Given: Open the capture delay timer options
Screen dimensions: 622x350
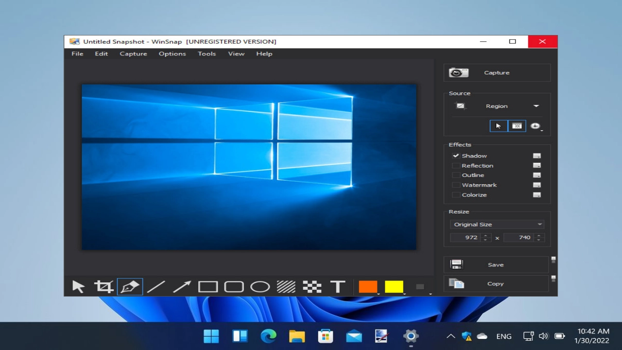Looking at the screenshot, I should click(536, 126).
